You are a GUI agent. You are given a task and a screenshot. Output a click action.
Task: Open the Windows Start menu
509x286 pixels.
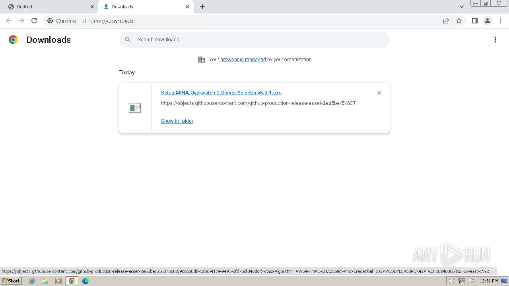pyautogui.click(x=11, y=281)
